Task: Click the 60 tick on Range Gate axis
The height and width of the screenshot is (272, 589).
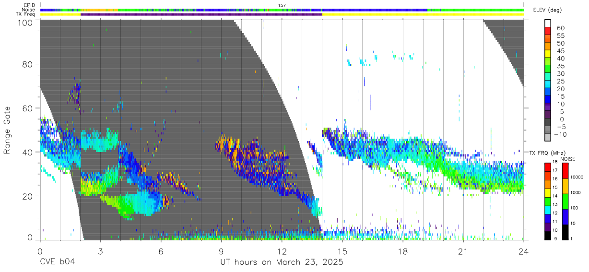Action: pyautogui.click(x=28, y=108)
